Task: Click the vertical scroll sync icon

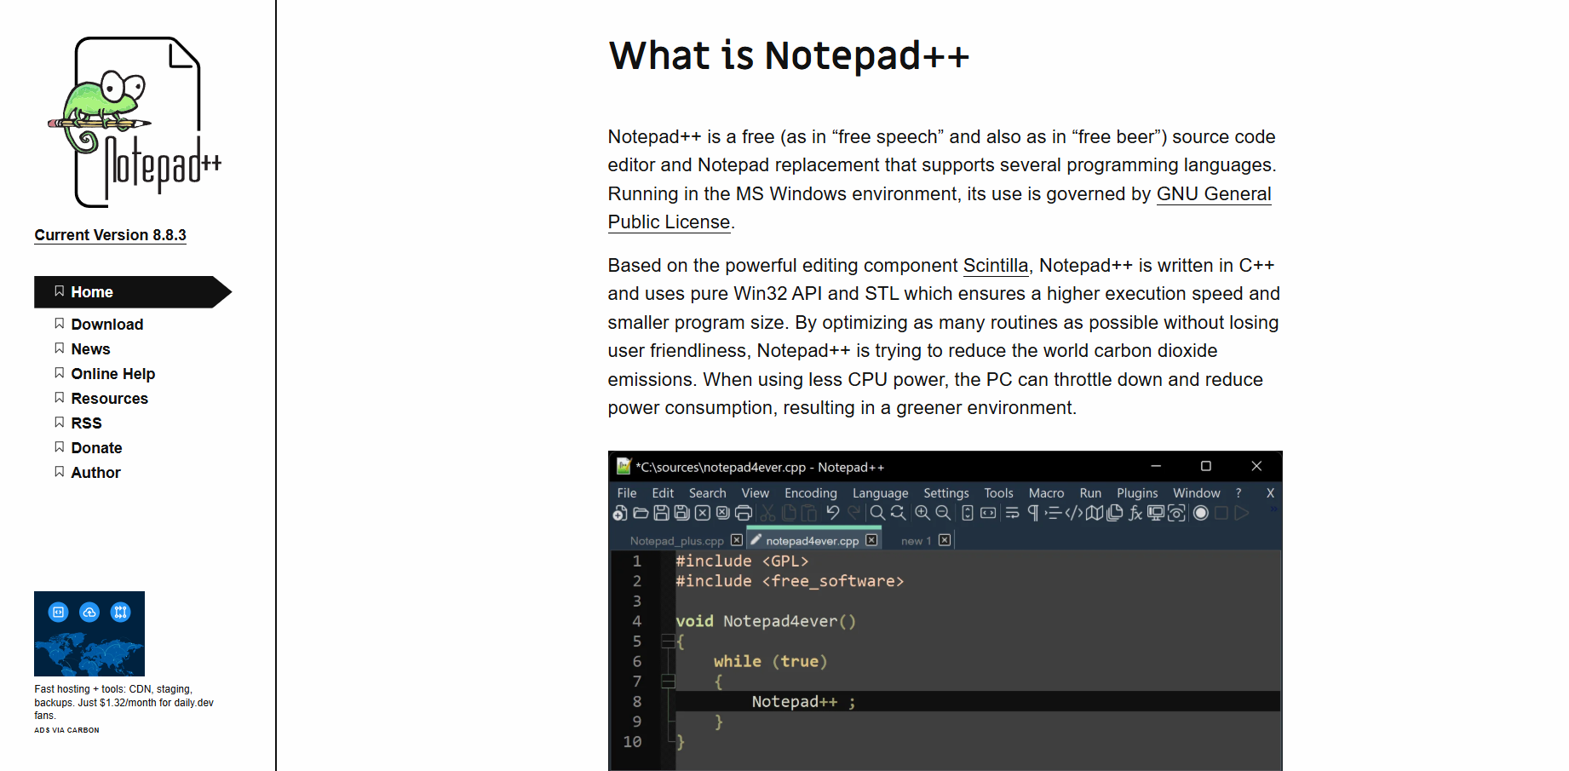Action: 968,513
